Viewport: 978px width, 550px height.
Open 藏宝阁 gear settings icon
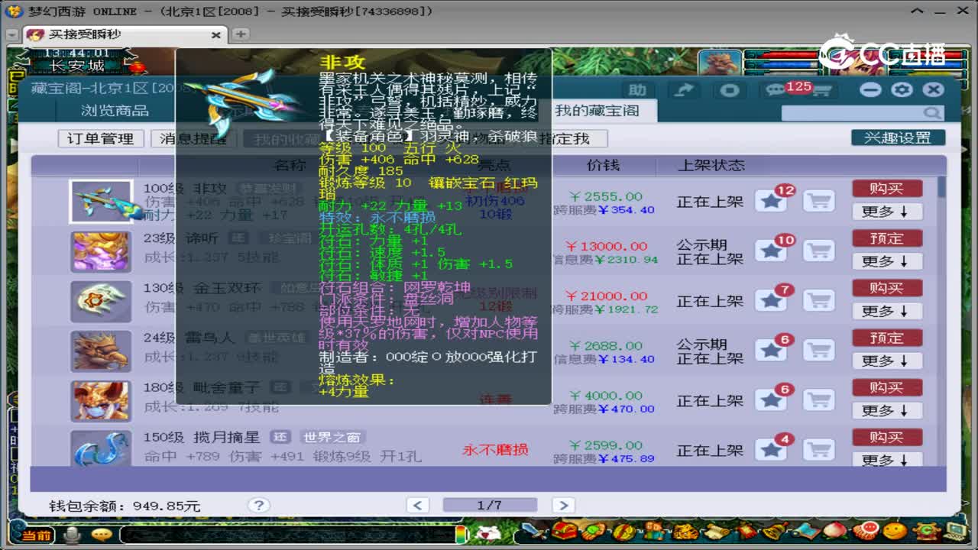[902, 89]
